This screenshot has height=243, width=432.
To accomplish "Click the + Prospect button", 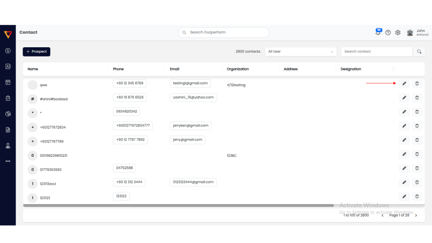I will 36,51.
